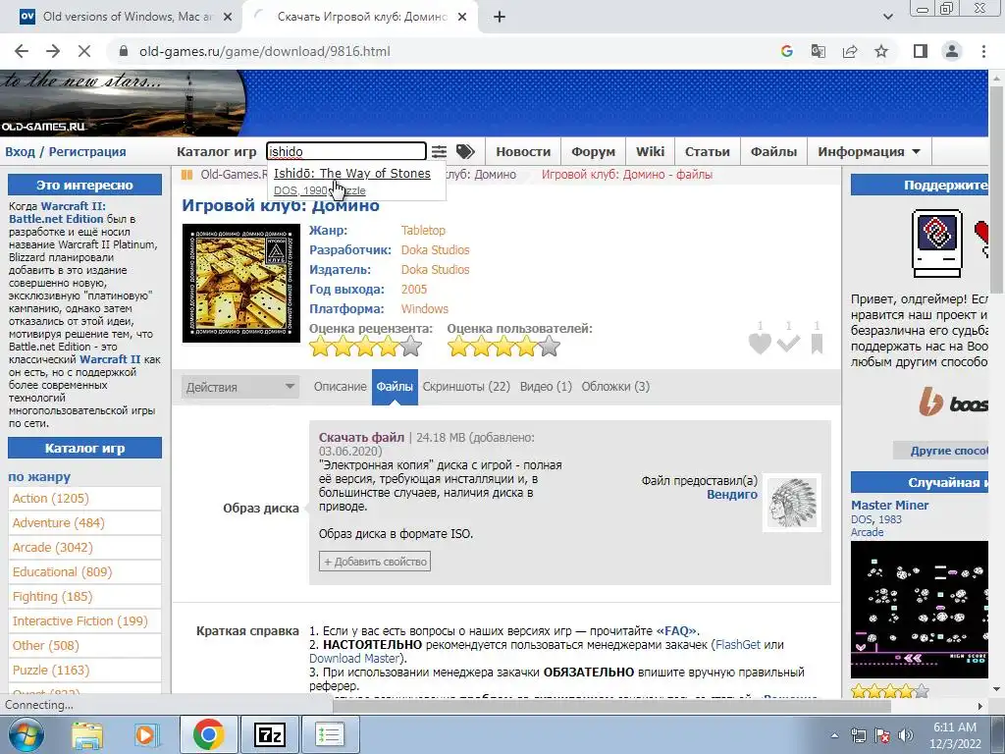The image size is (1005, 754).
Task: Open Master Miner random game link
Action: (x=889, y=506)
